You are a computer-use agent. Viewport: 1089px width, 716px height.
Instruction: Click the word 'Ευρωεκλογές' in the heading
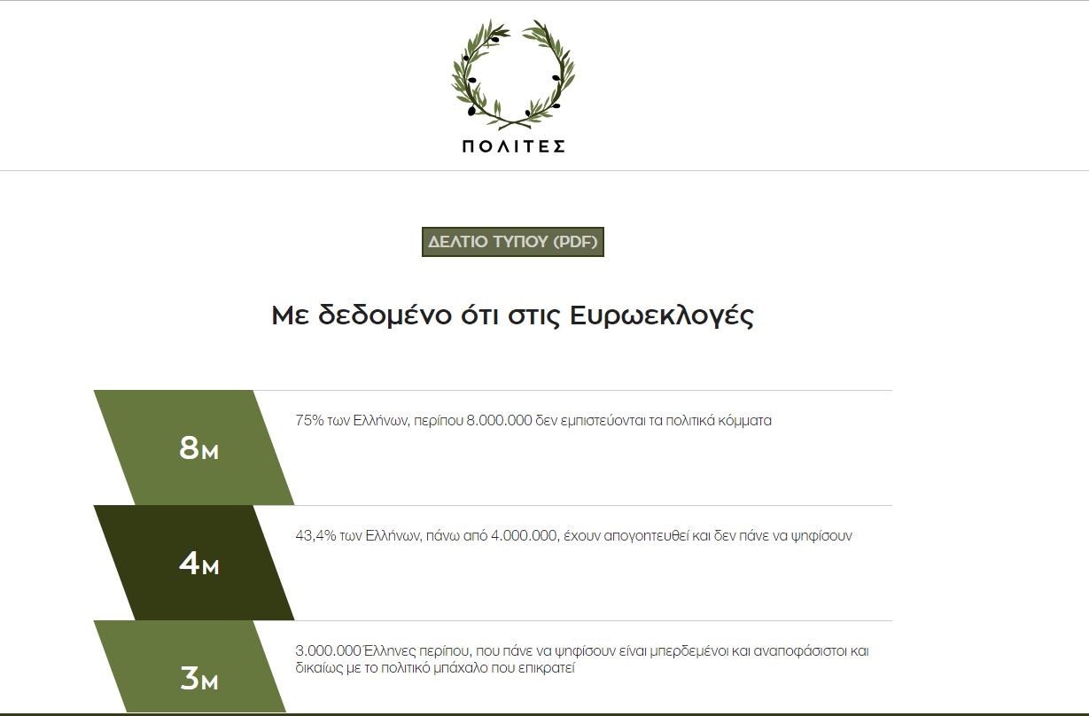tap(662, 315)
